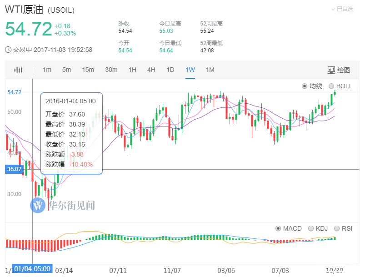The height and width of the screenshot is (278, 365).
Task: Click the large 54.72 price
Action: click(x=29, y=29)
